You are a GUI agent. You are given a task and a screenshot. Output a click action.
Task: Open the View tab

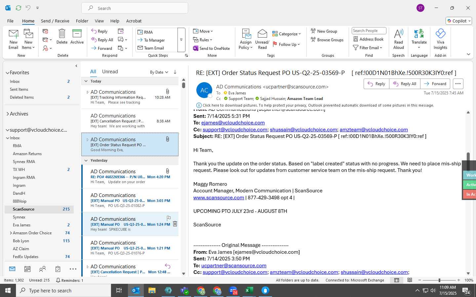(99, 21)
